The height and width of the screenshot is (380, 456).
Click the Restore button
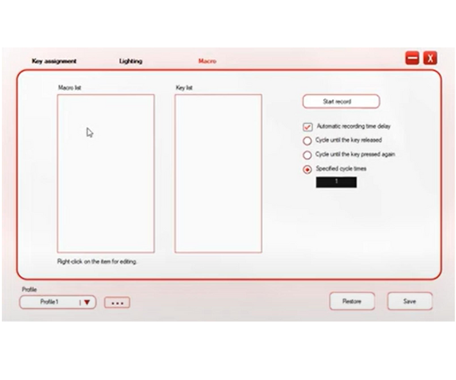click(352, 302)
